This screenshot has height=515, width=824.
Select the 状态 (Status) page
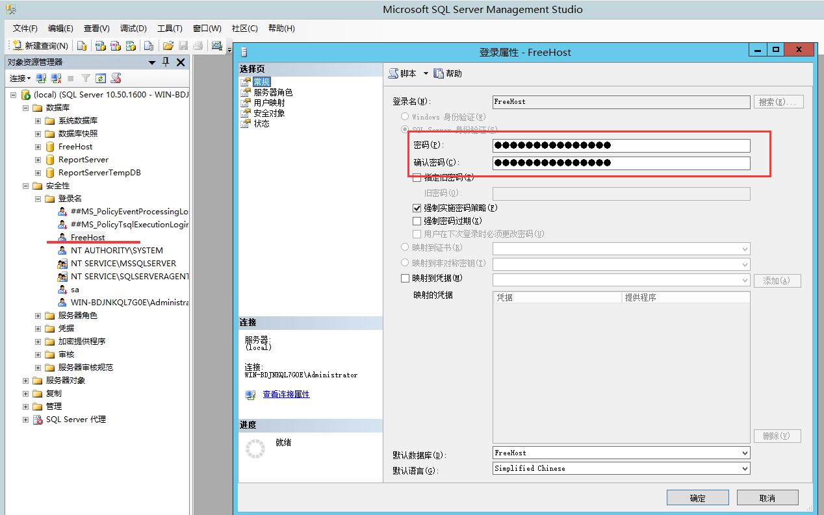[261, 123]
